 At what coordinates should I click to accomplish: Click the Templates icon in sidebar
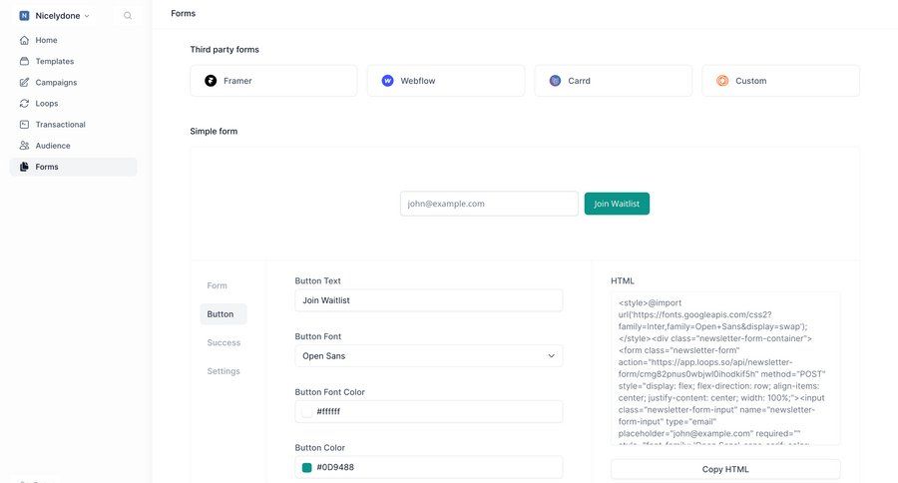tap(25, 61)
